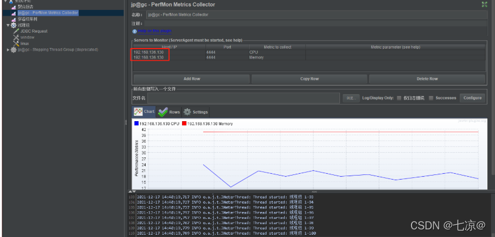Click the 名称 name input field

pos(316,15)
